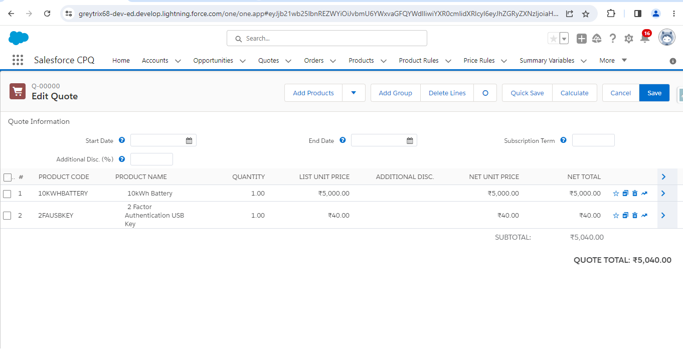Click the Additional Disc. (%) input field
The height and width of the screenshot is (352, 683).
[151, 159]
